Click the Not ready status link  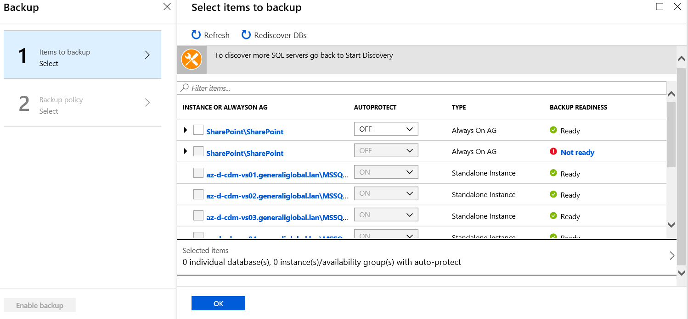pyautogui.click(x=577, y=153)
